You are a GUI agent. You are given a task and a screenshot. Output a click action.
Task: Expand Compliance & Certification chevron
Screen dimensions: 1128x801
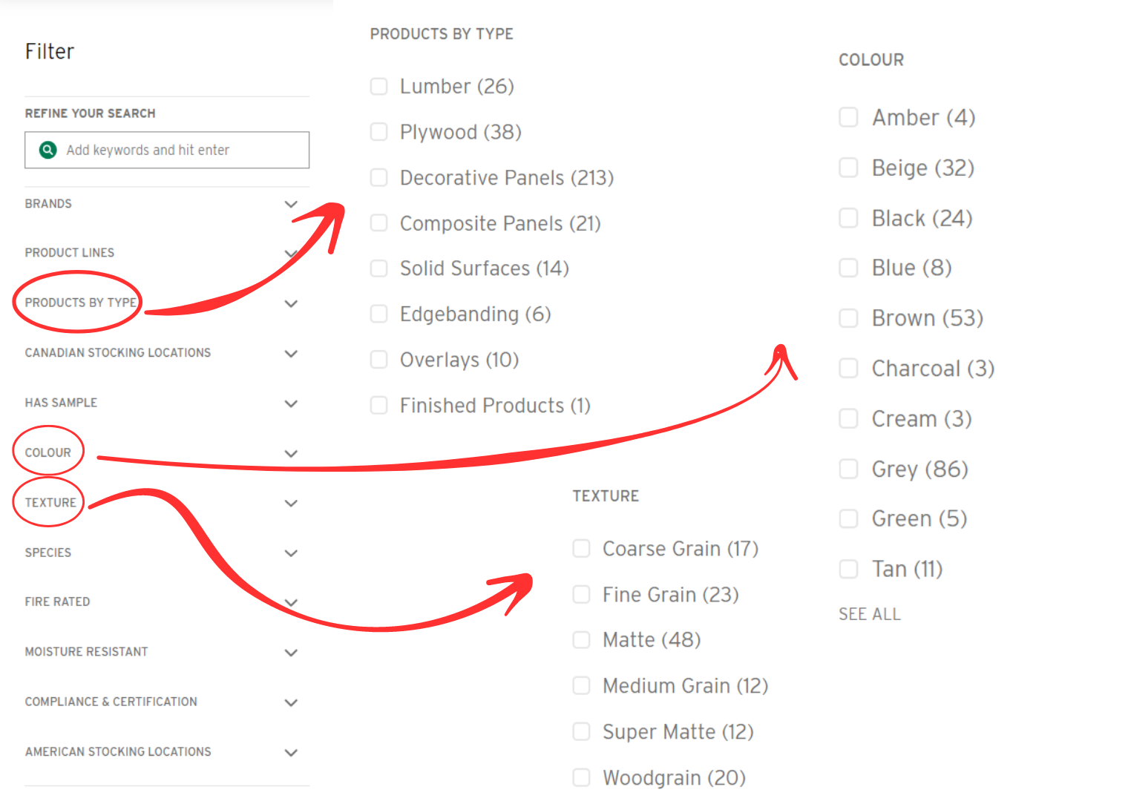[x=291, y=702]
